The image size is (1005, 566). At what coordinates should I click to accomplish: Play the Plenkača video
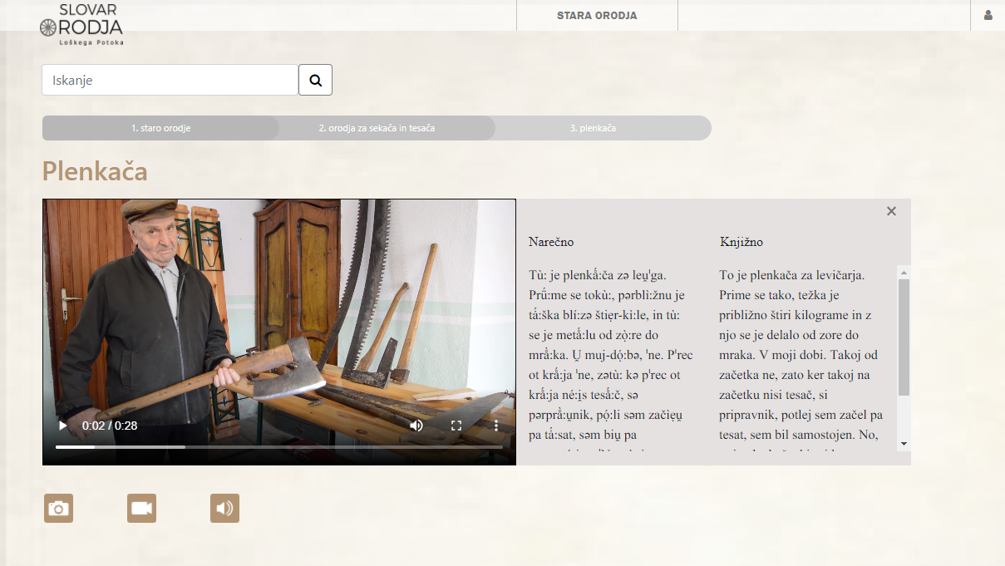pyautogui.click(x=63, y=426)
